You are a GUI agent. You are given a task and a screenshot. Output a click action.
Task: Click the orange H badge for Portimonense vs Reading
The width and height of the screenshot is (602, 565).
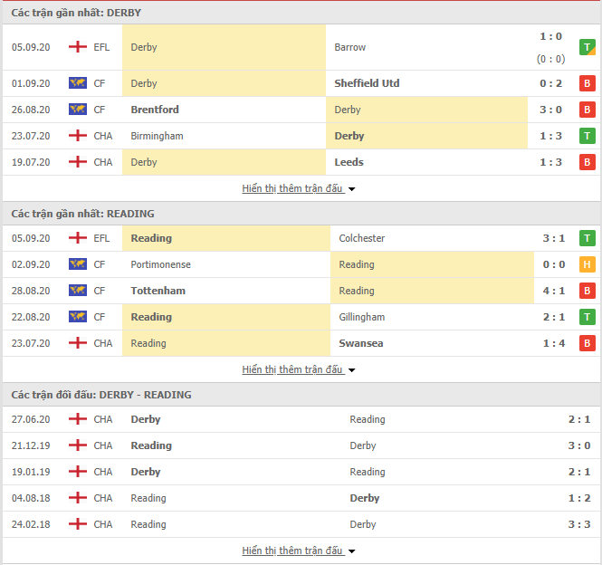(x=587, y=264)
